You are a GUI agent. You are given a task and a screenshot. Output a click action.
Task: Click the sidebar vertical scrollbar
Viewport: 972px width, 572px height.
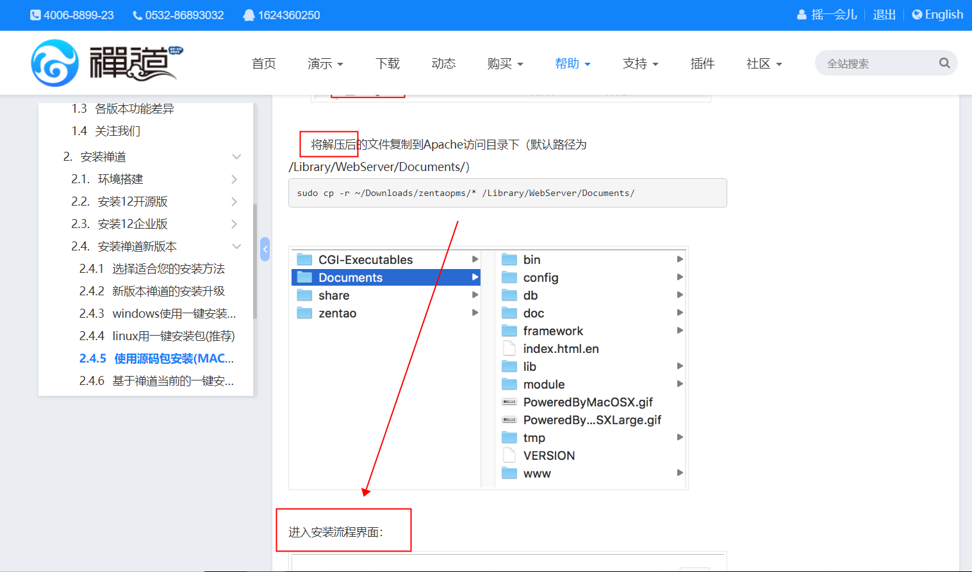coord(255,261)
